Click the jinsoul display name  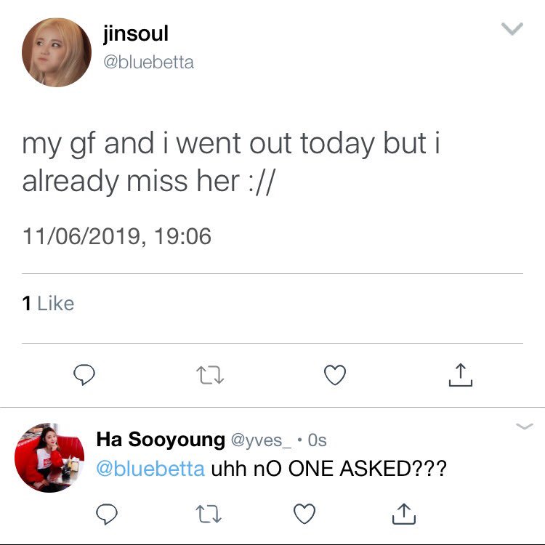pos(136,33)
